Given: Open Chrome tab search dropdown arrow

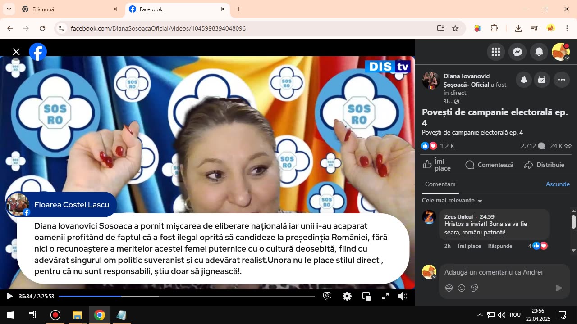Looking at the screenshot, I should pyautogui.click(x=9, y=9).
